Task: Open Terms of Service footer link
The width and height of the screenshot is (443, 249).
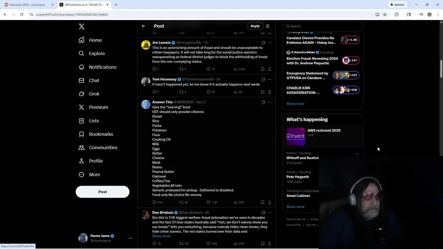Action: (x=296, y=219)
